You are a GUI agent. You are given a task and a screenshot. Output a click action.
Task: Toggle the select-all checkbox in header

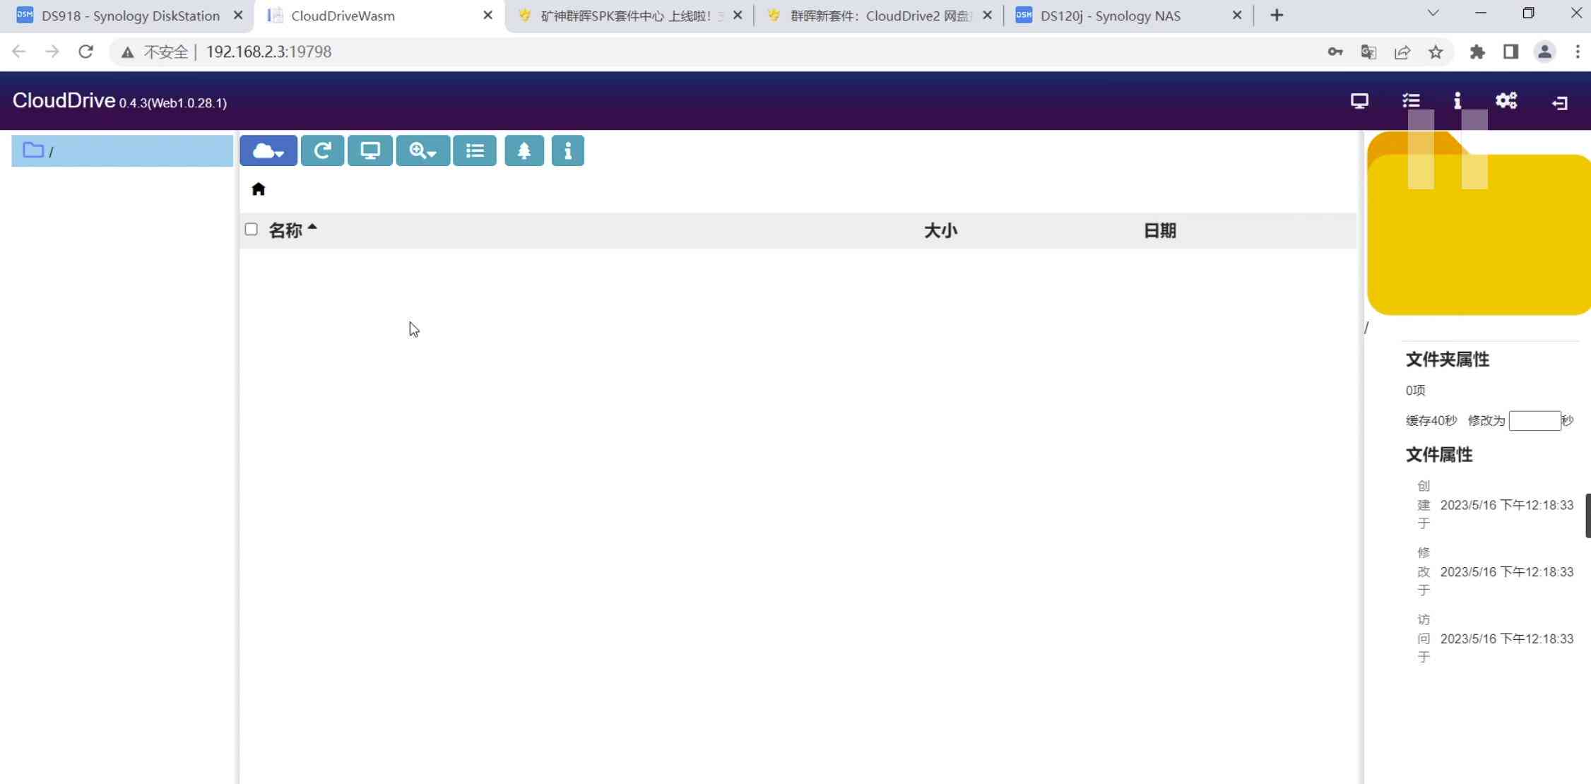251,229
